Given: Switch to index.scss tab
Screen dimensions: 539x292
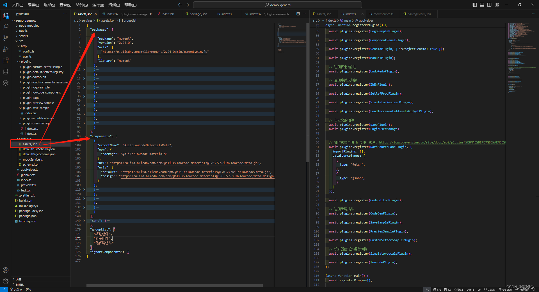Looking at the screenshot, I should coord(168,14).
